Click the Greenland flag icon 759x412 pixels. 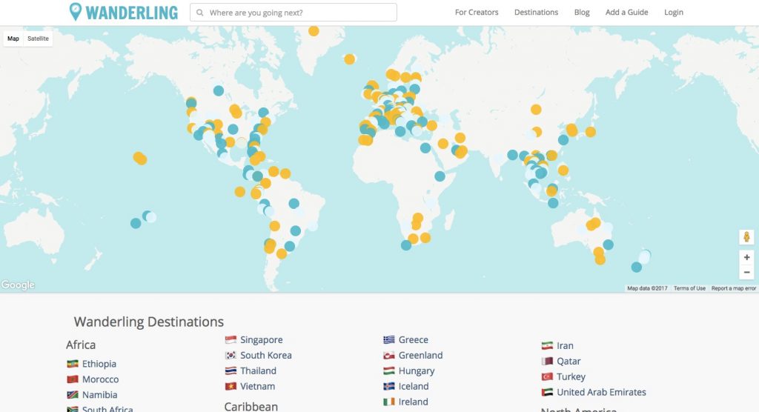click(389, 356)
